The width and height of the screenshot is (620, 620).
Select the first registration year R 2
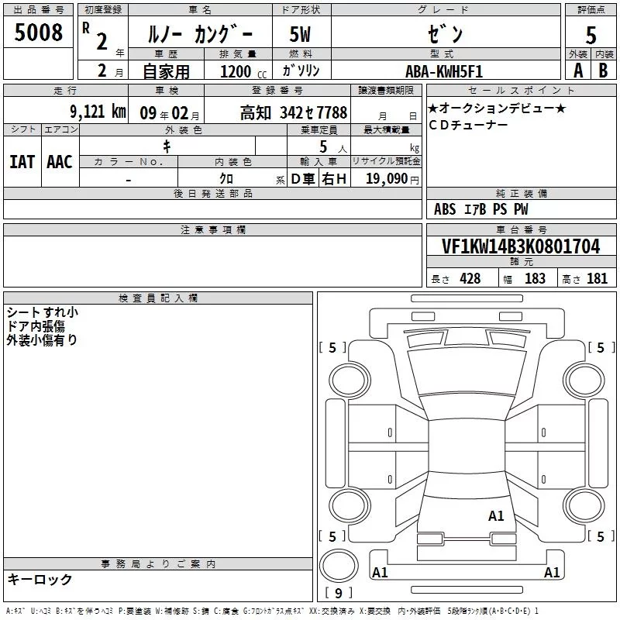click(96, 36)
